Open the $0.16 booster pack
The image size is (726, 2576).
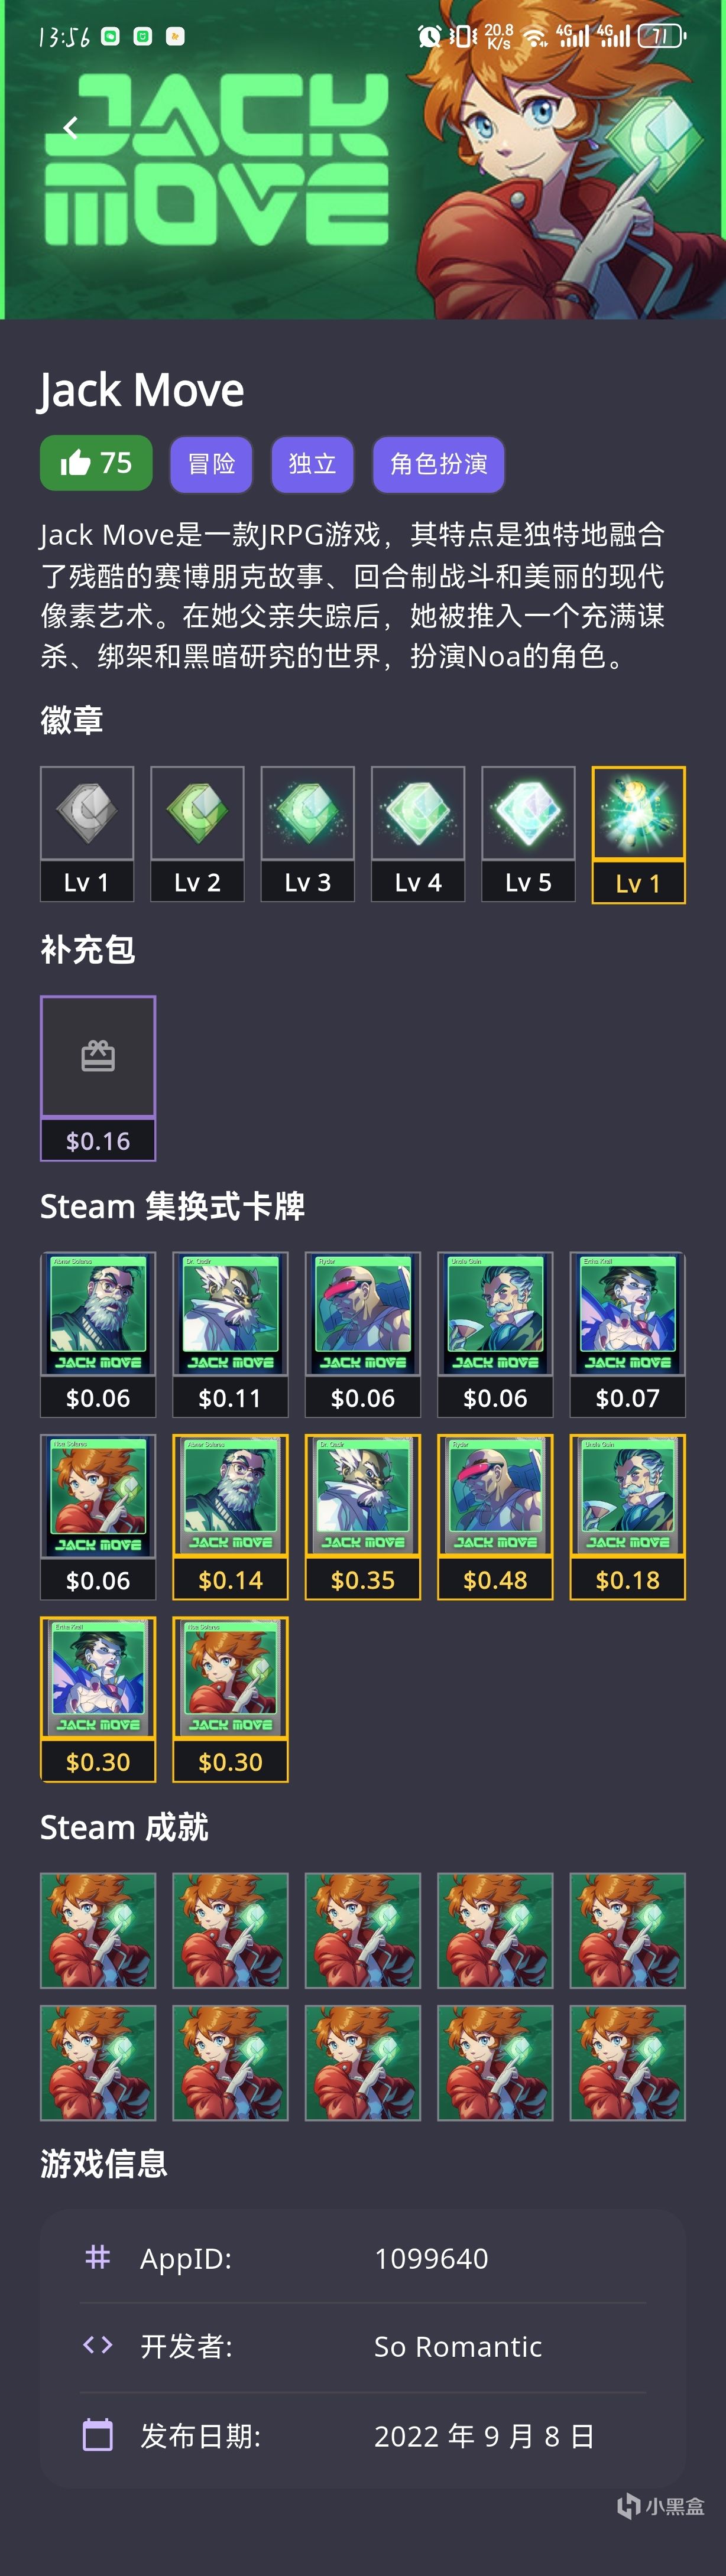[98, 1078]
